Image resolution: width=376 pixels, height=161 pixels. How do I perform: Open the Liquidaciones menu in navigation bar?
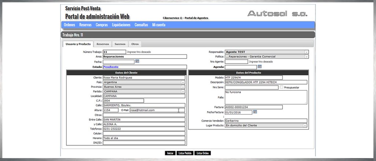pyautogui.click(x=121, y=25)
